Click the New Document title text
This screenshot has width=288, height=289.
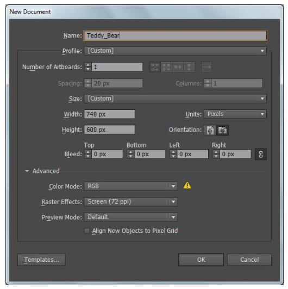click(30, 12)
